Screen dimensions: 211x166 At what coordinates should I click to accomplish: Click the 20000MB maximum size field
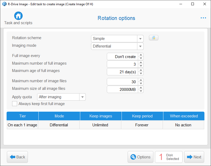122,90
